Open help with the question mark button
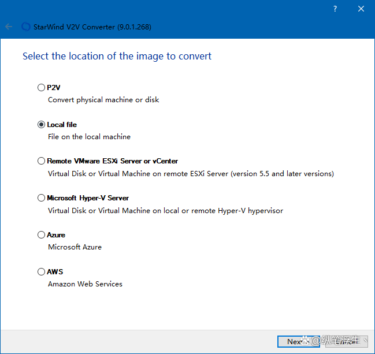The width and height of the screenshot is (375, 354). pyautogui.click(x=336, y=9)
